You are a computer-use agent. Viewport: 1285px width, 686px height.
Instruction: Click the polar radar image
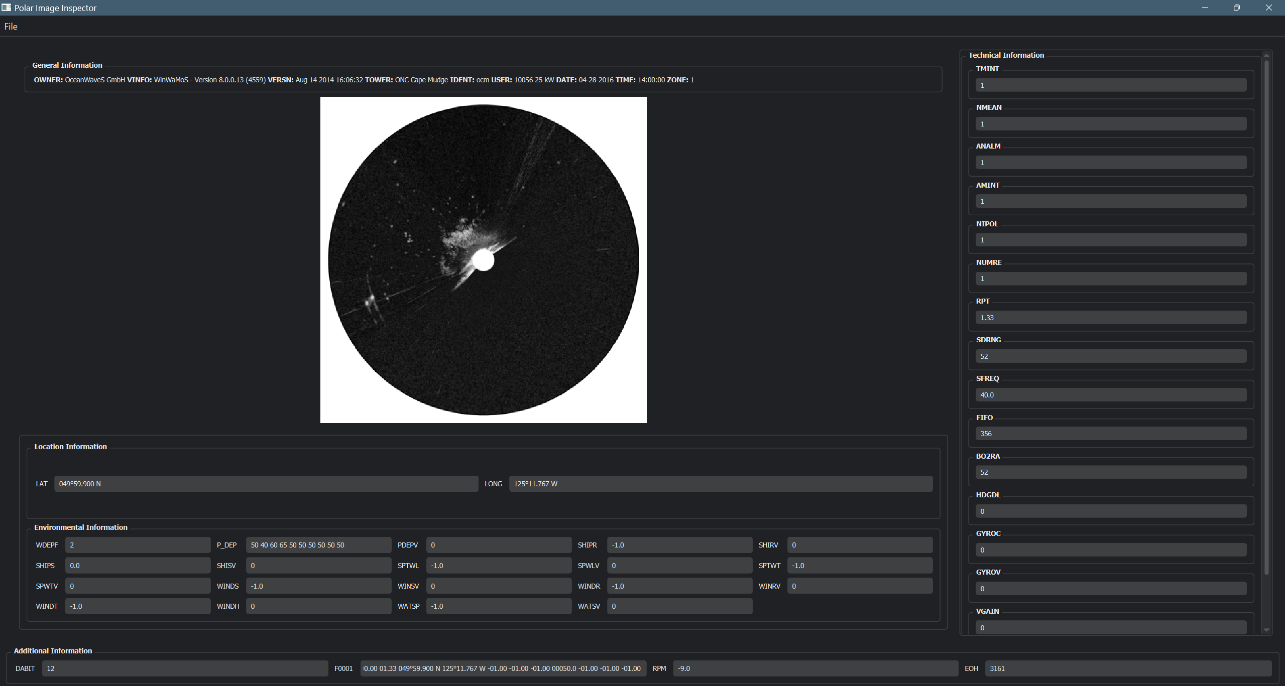pyautogui.click(x=483, y=259)
